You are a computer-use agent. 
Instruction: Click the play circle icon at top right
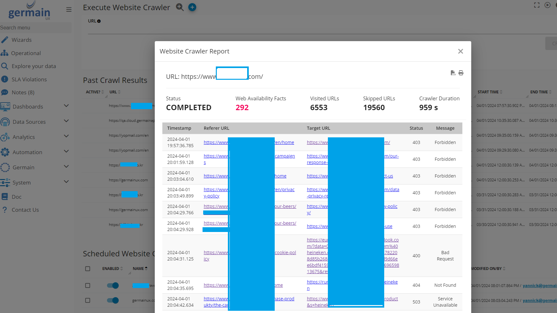[548, 5]
